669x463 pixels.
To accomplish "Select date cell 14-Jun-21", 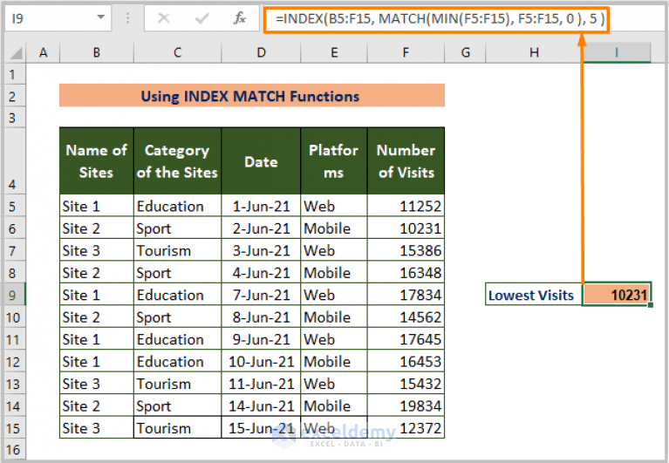I will tap(261, 405).
